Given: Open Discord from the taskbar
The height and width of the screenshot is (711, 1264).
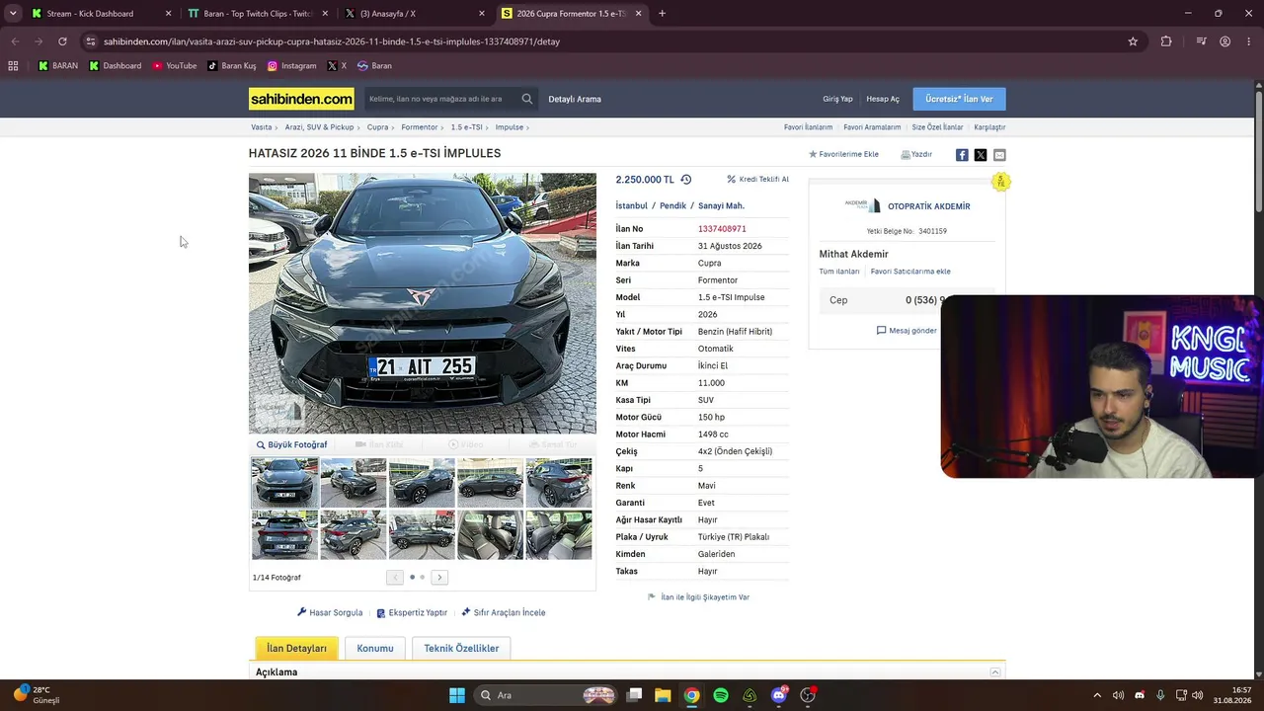Looking at the screenshot, I should pyautogui.click(x=779, y=695).
